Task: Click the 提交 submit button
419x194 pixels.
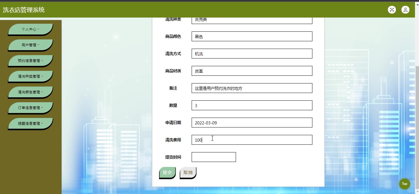Action: tap(167, 172)
